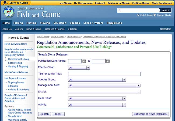Screen dimensions: 175x121
Task: Click the Resident top link
Action: tap(100, 3)
